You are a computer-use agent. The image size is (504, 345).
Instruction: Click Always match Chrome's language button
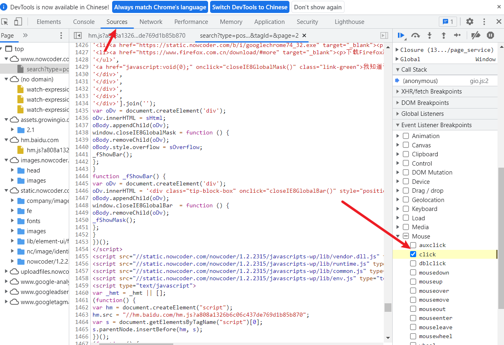click(x=160, y=7)
